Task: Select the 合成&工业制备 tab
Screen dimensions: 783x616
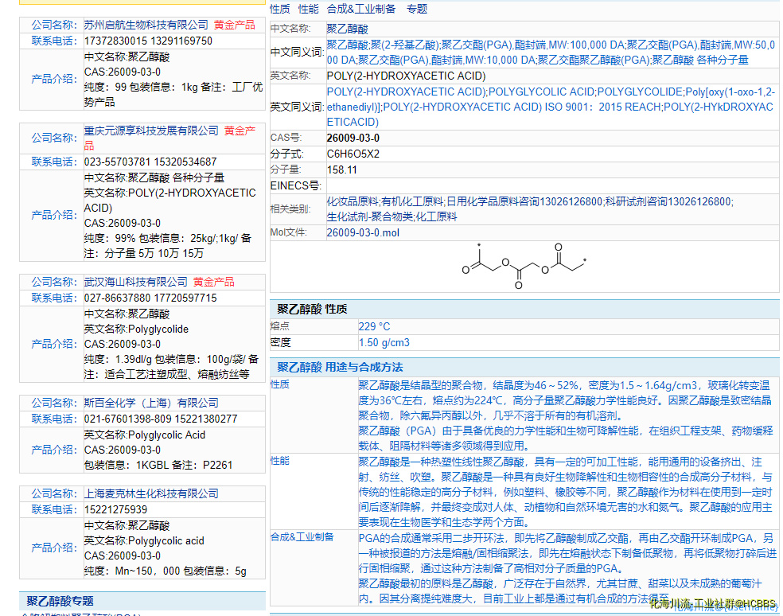Action: (360, 9)
